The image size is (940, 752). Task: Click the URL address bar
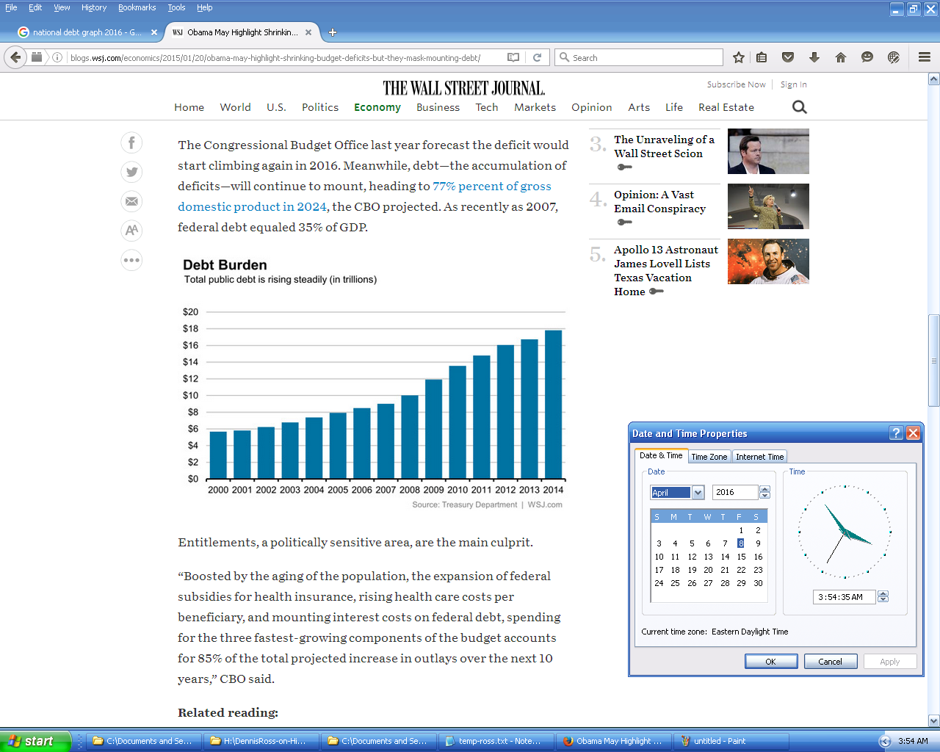coord(286,57)
